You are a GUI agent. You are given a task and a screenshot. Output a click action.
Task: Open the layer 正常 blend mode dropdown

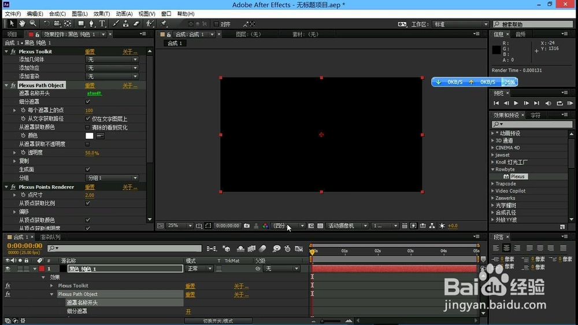pos(199,269)
